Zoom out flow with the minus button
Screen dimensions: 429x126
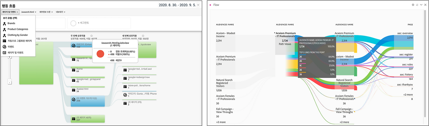click(9, 82)
